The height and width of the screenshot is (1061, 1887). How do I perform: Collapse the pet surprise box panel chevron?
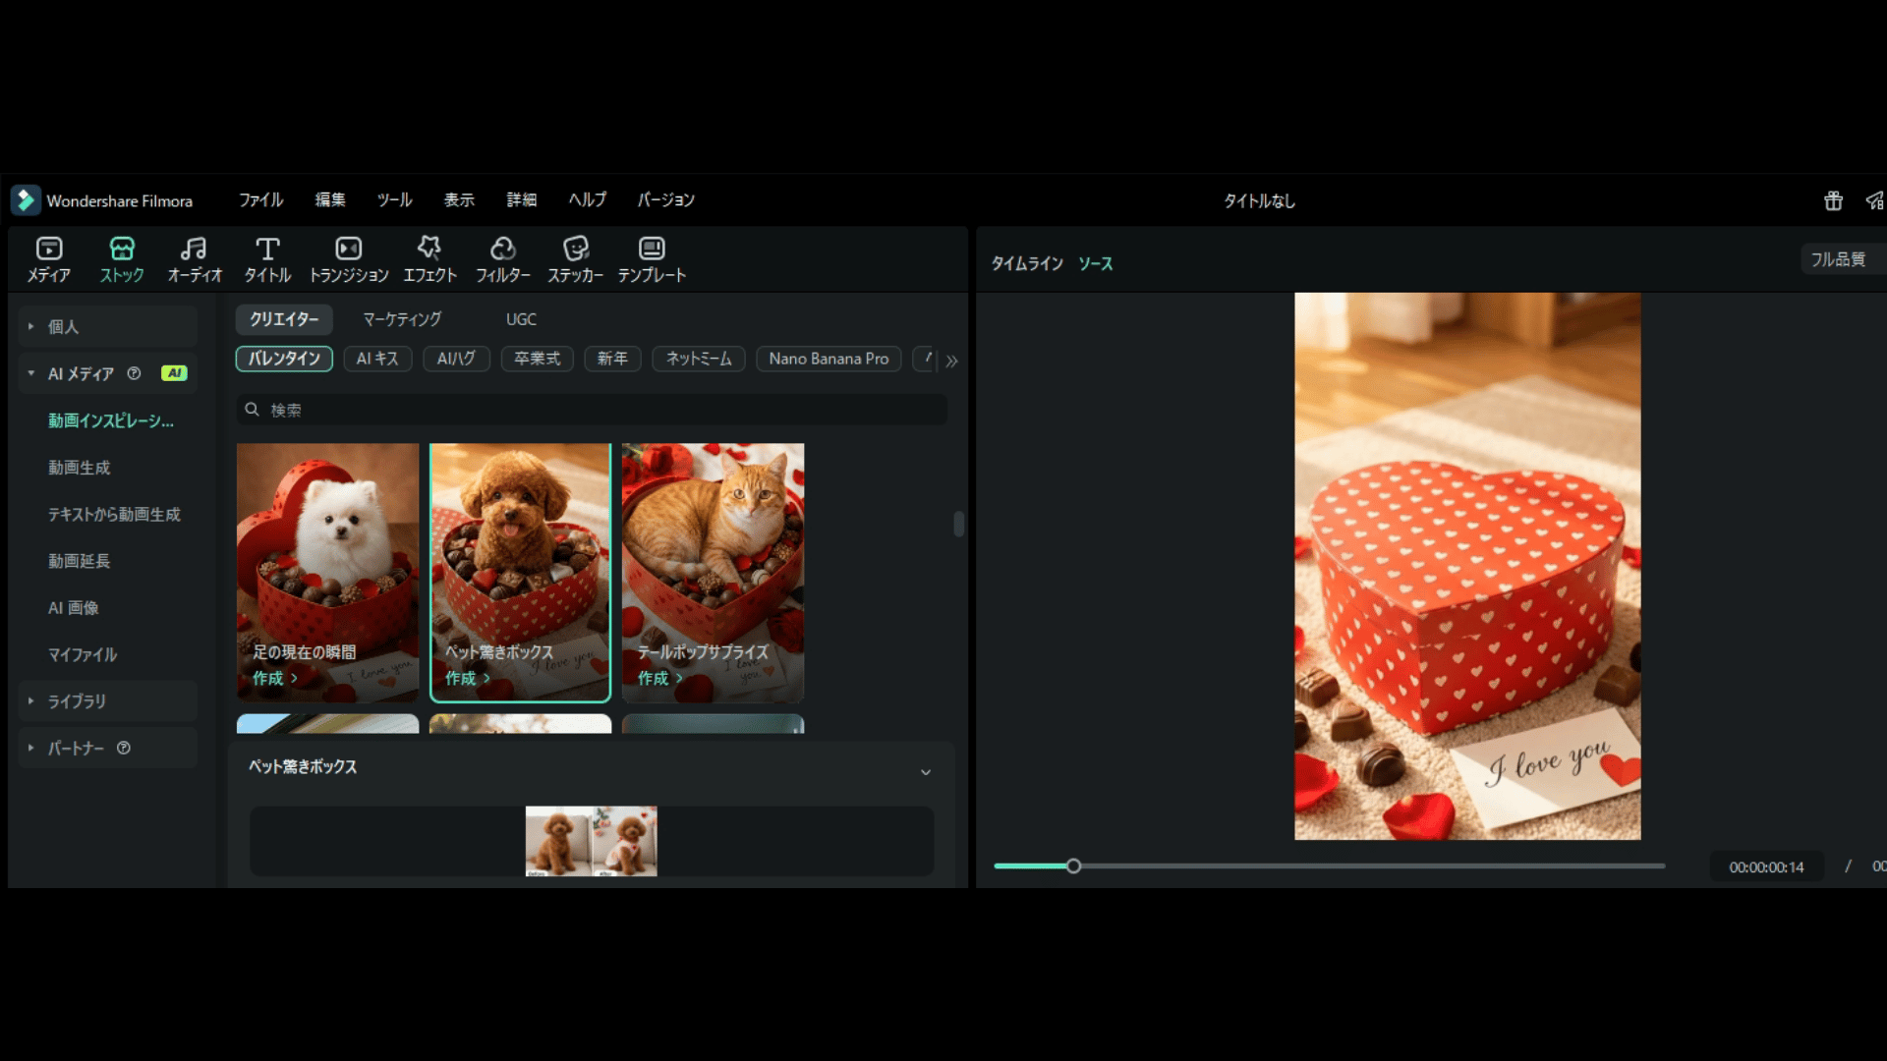click(925, 772)
